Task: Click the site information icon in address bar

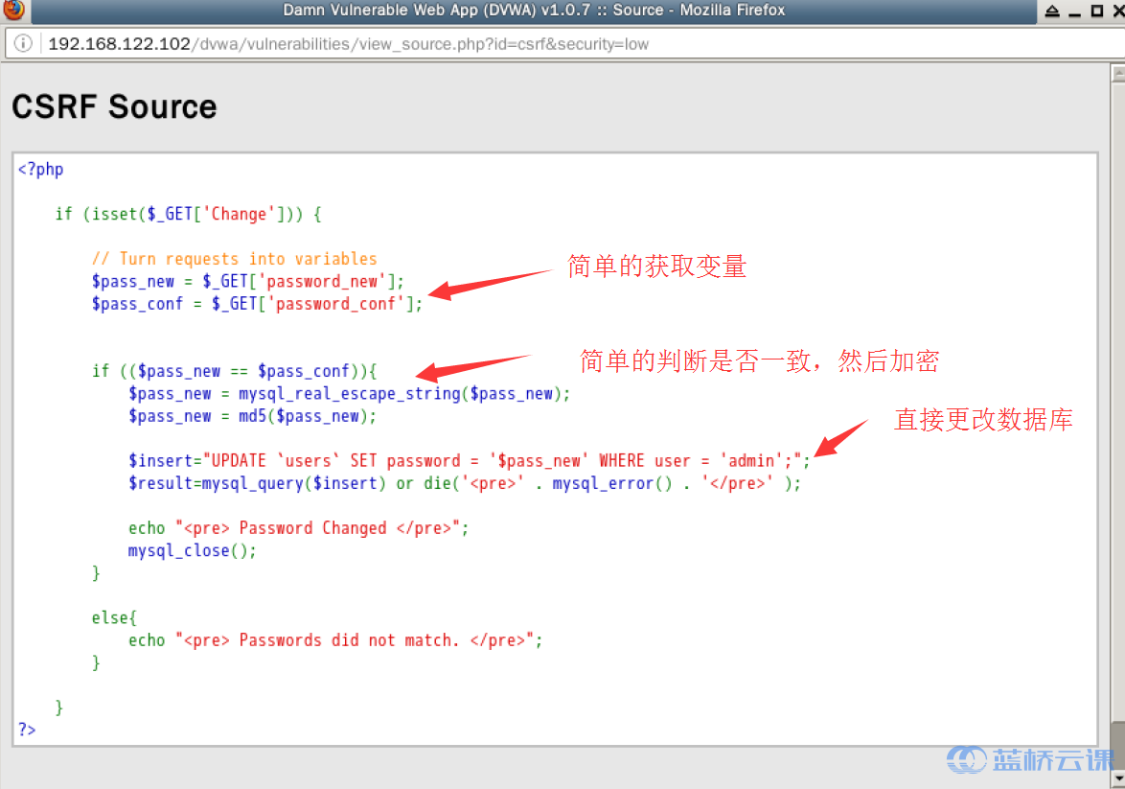Action: click(23, 44)
